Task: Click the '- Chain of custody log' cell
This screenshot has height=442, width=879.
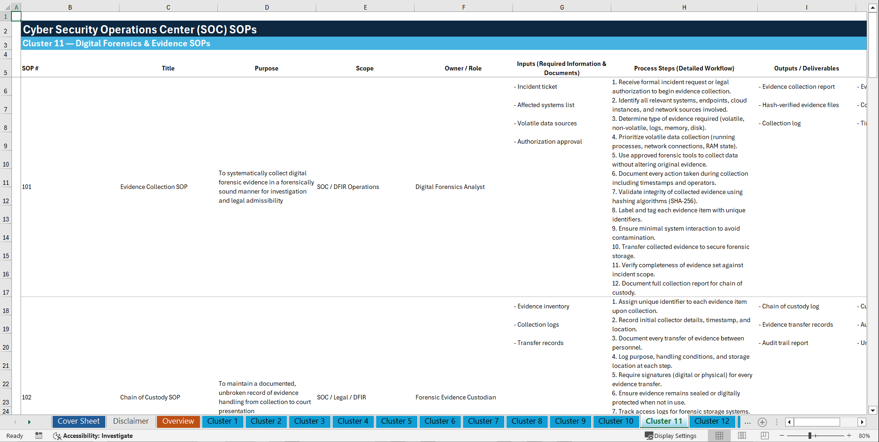Action: [x=806, y=306]
